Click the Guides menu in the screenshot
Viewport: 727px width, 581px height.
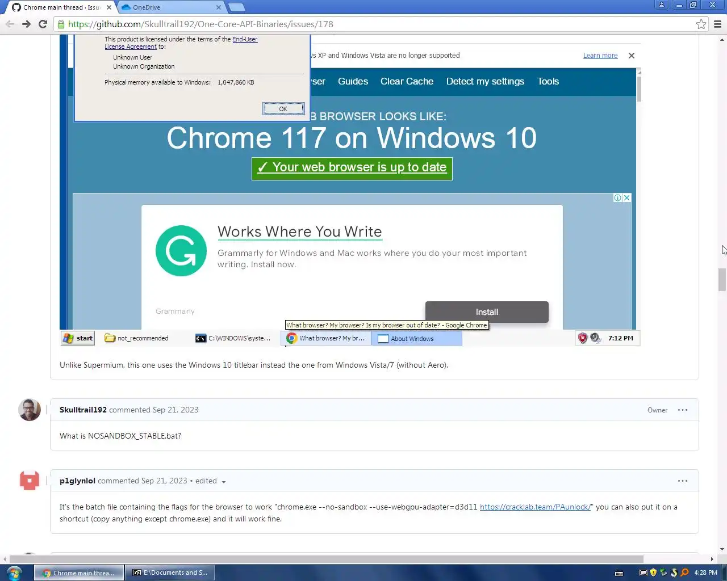(x=353, y=81)
